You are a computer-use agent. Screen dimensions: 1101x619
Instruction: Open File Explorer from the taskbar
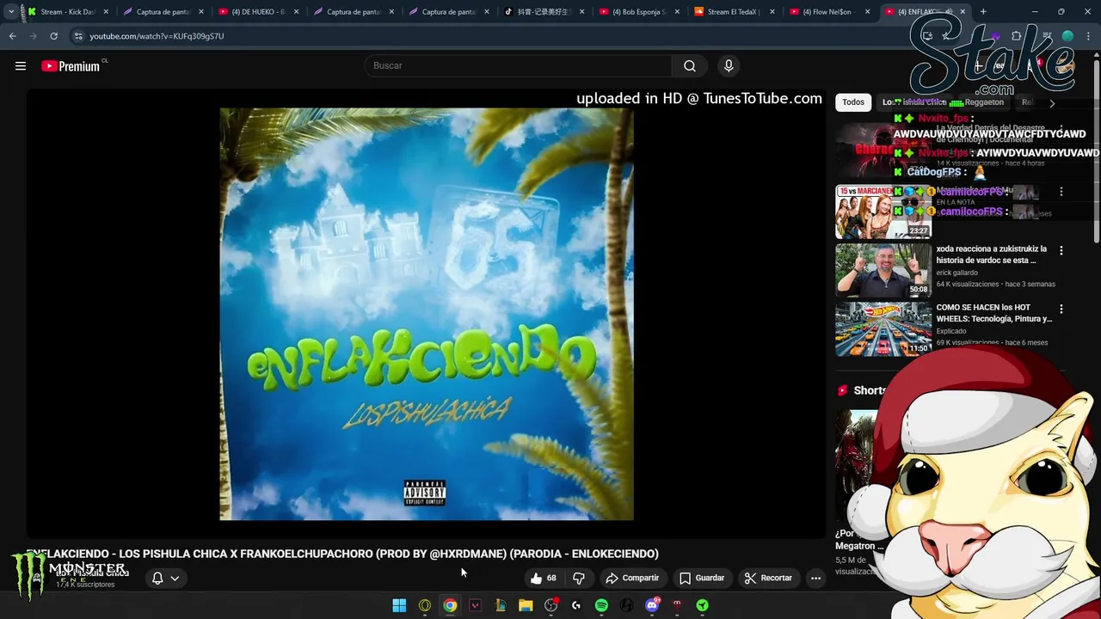coord(526,605)
